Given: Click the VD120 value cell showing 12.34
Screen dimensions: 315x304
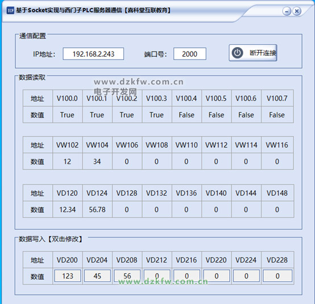Looking at the screenshot, I should 67,210.
